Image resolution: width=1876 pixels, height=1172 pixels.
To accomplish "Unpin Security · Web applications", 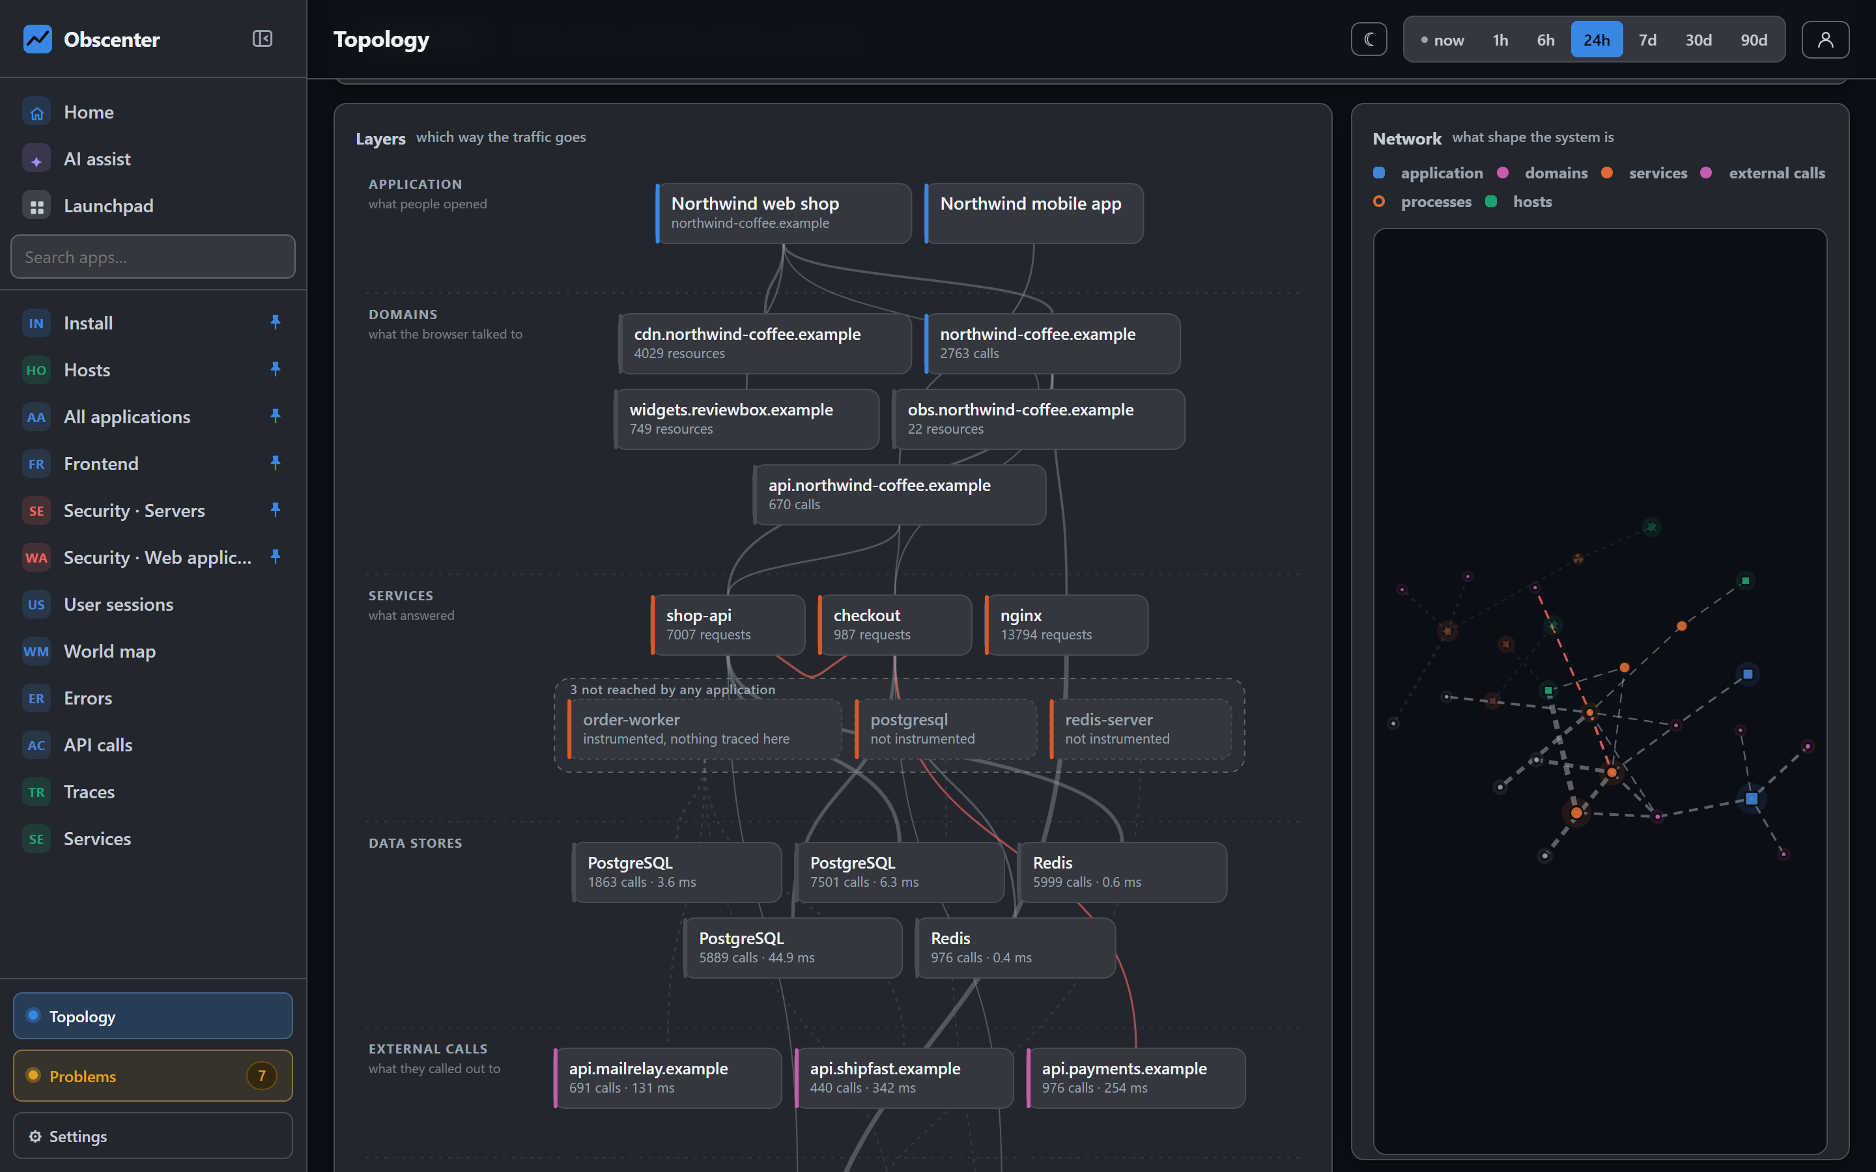I will (x=275, y=557).
